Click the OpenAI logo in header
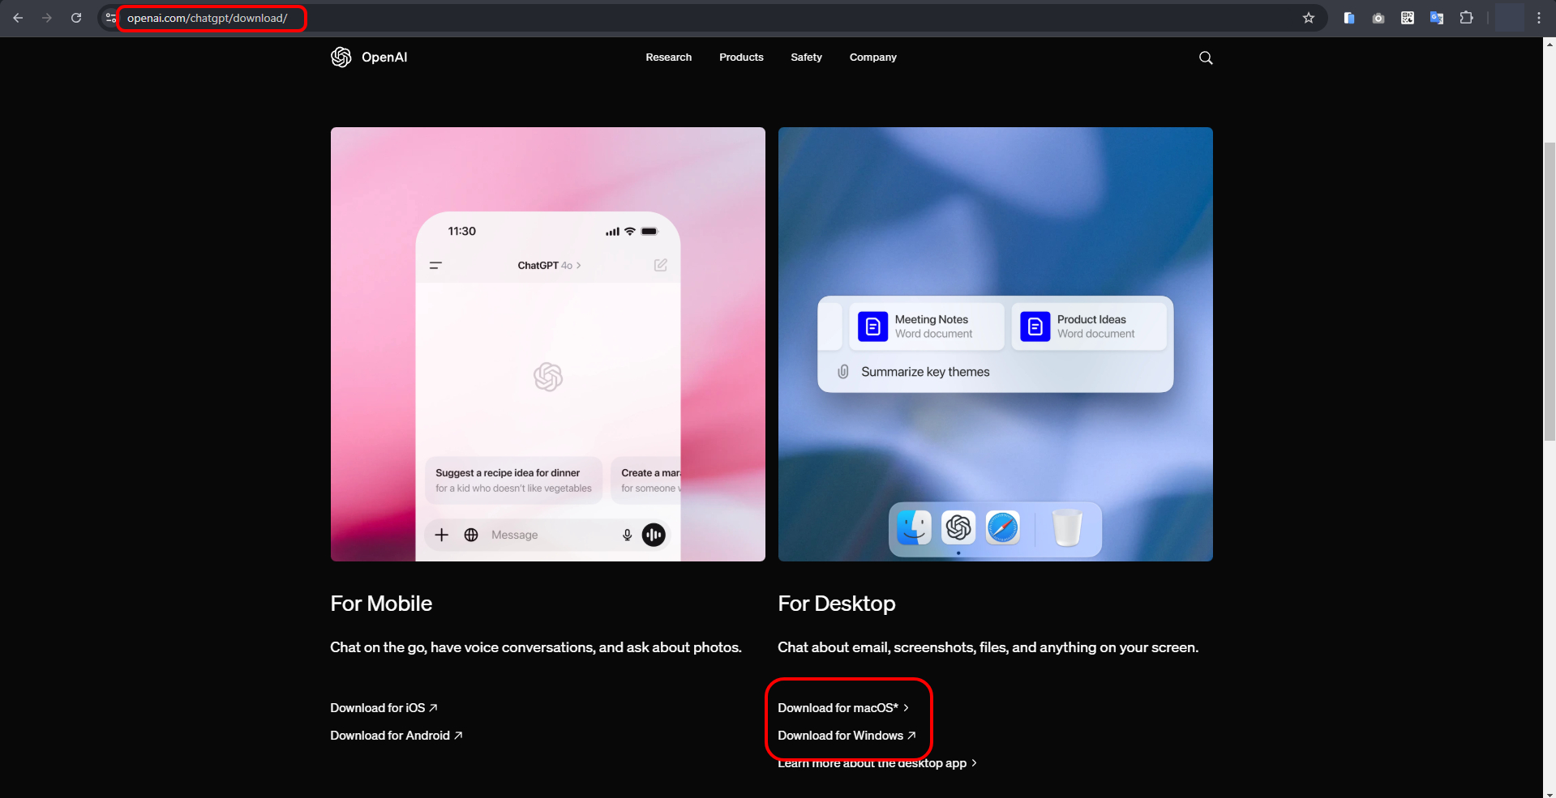Screen dimensions: 1556x798 369,57
